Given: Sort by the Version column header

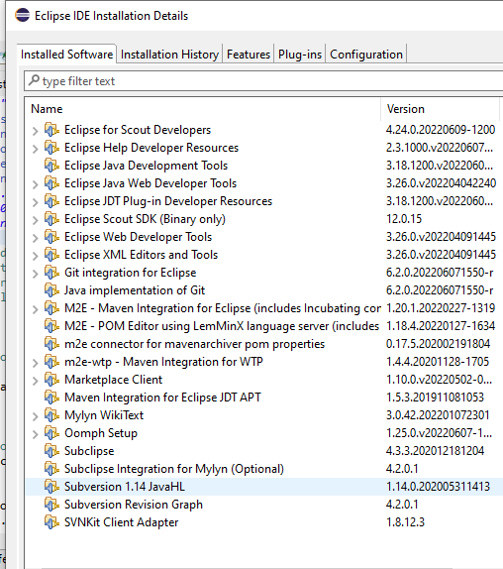Looking at the screenshot, I should tap(441, 109).
